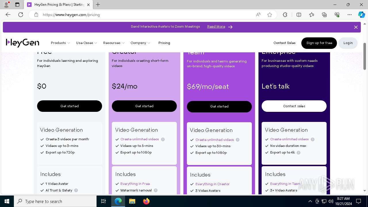Click 'No video duration max' text

click(288, 146)
